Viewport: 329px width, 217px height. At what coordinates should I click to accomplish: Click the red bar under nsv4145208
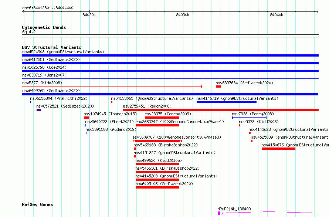click(x=157, y=180)
